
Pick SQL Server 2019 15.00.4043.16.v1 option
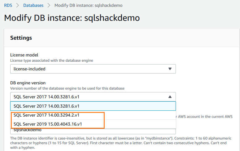(x=48, y=124)
